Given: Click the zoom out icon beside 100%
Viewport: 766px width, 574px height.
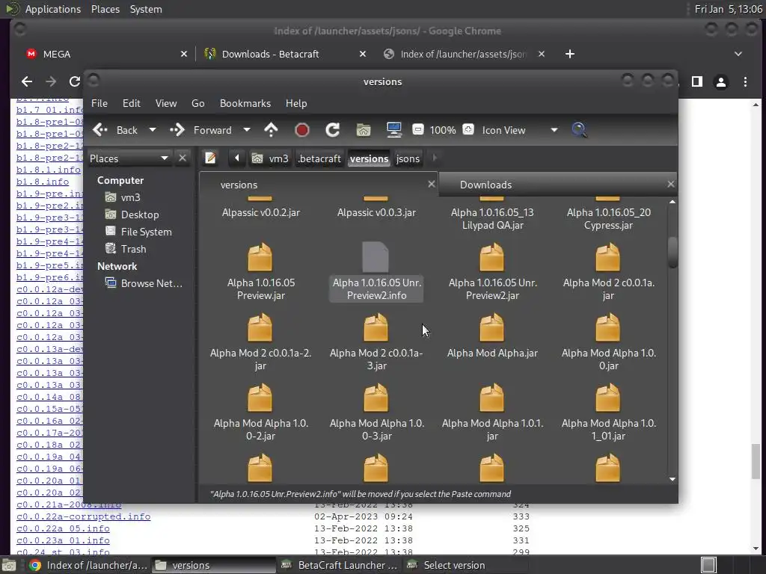Looking at the screenshot, I should point(418,129).
